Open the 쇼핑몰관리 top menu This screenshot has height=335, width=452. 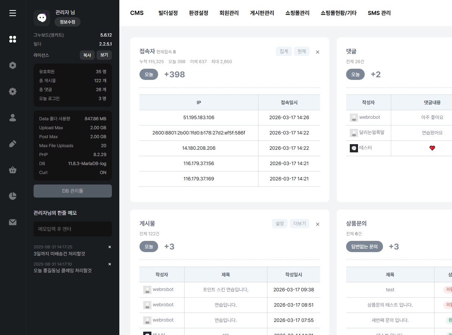tap(297, 13)
